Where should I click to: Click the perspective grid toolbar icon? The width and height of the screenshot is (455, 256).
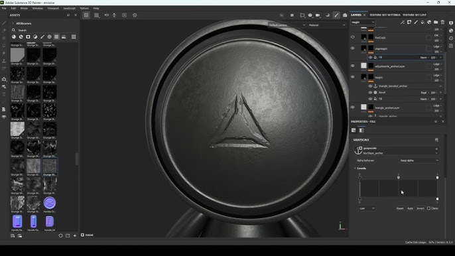(97, 15)
